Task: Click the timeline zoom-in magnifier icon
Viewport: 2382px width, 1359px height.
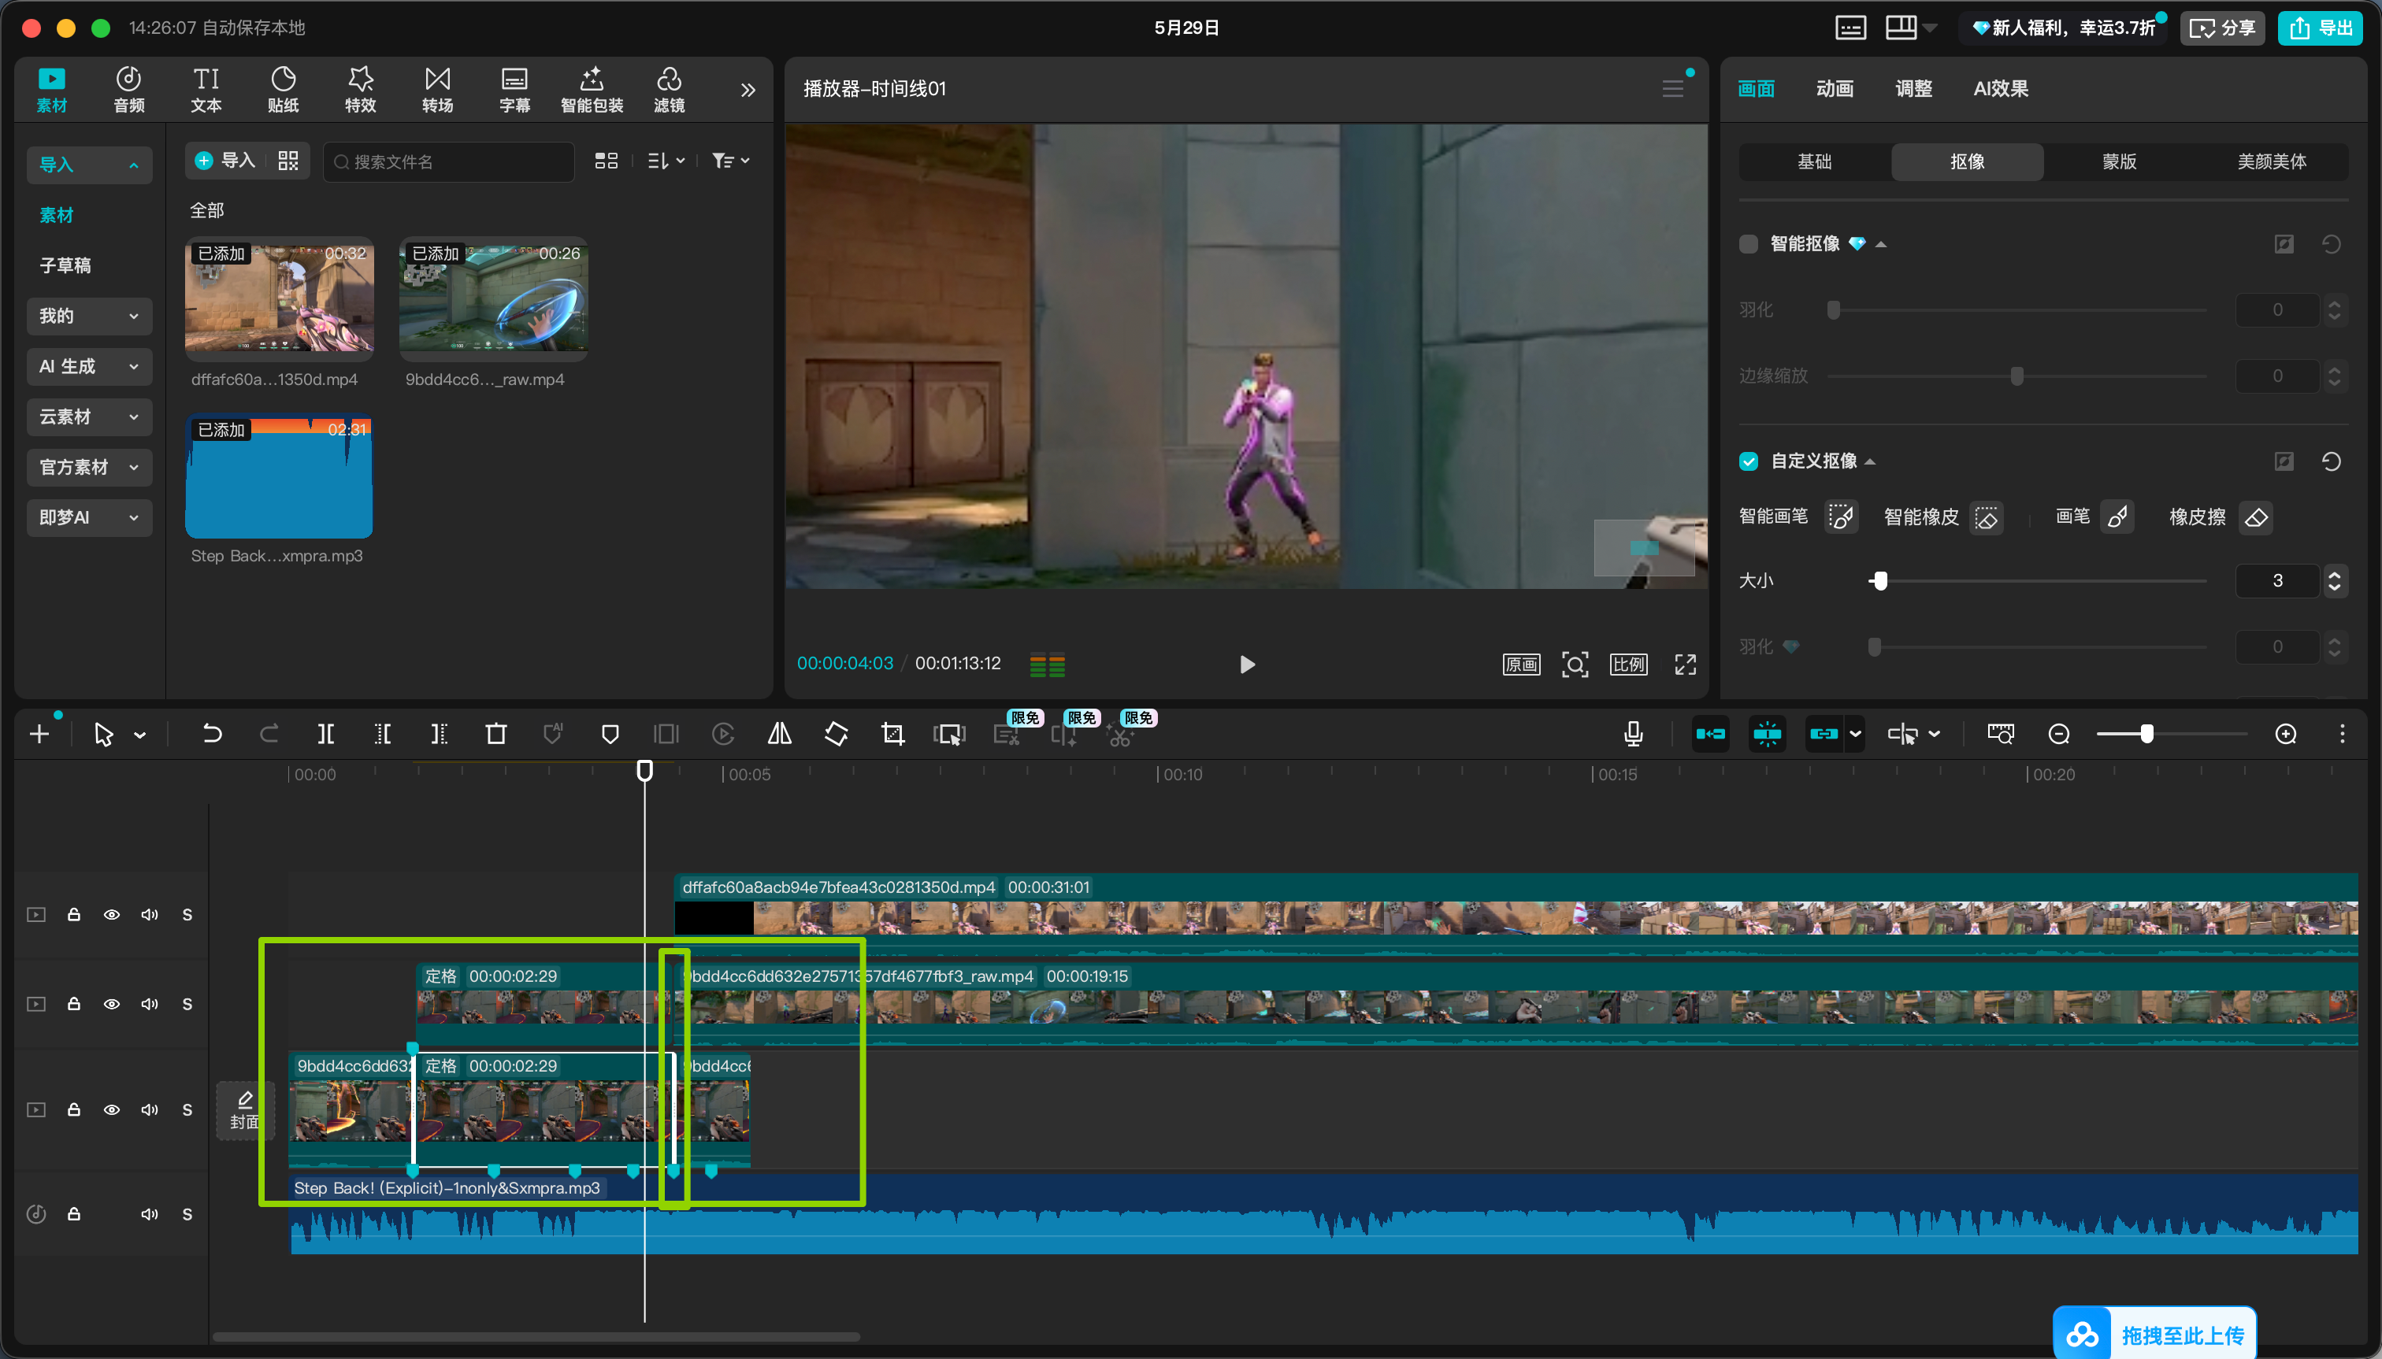Action: pyautogui.click(x=2286, y=735)
